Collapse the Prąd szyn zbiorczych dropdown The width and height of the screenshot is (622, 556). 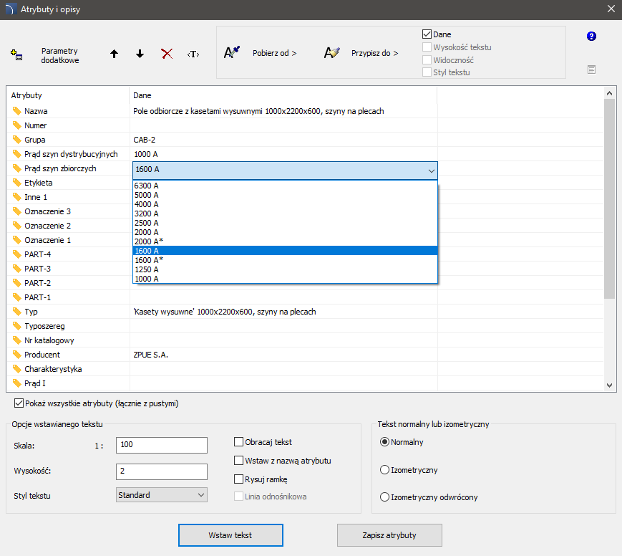431,171
